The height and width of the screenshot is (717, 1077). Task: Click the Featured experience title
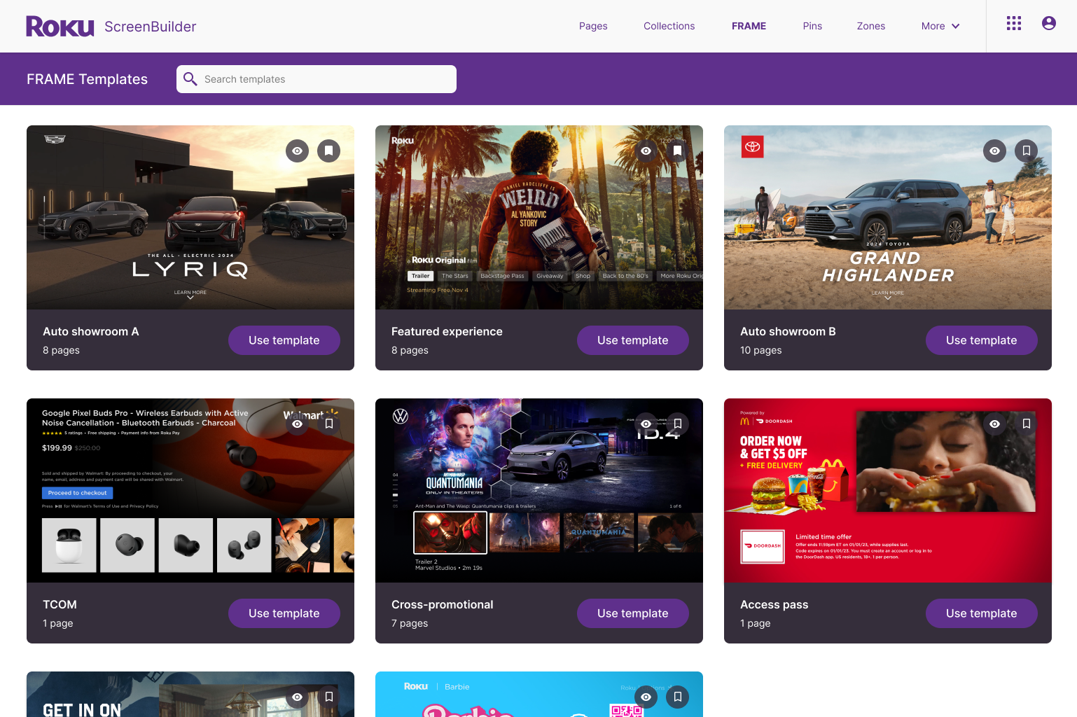447,331
